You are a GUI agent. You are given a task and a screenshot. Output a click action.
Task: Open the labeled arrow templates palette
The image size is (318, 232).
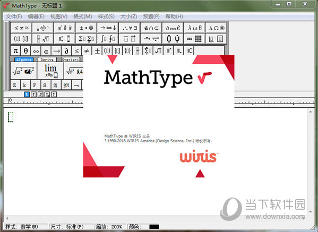coord(151,39)
